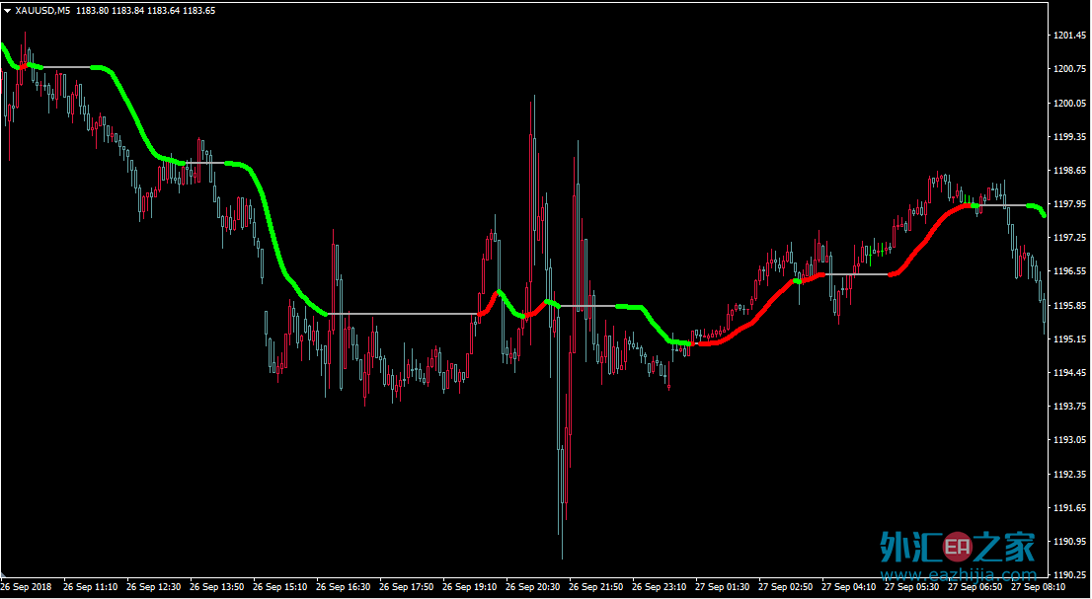Click the 26 Sep 16:30 time label
The height and width of the screenshot is (599, 1092).
click(344, 587)
